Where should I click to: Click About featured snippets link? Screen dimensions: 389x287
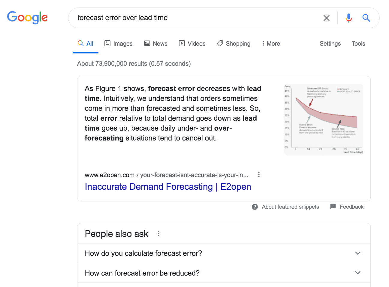[x=290, y=207]
